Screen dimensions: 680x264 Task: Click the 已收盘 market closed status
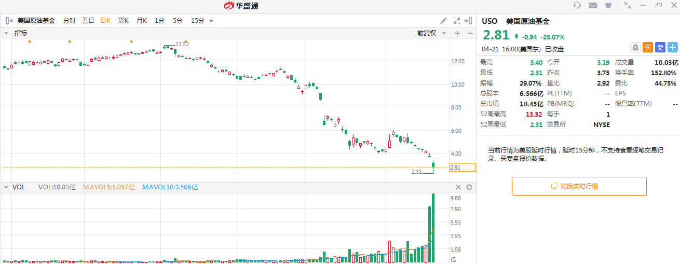554,49
